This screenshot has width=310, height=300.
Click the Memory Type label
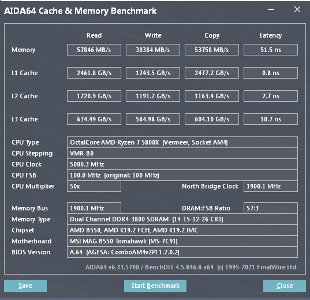[x=31, y=220]
